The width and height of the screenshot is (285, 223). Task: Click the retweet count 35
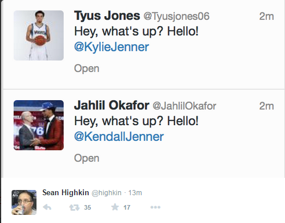87,207
